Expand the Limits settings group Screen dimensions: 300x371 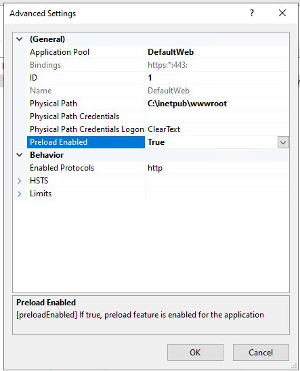pos(20,194)
